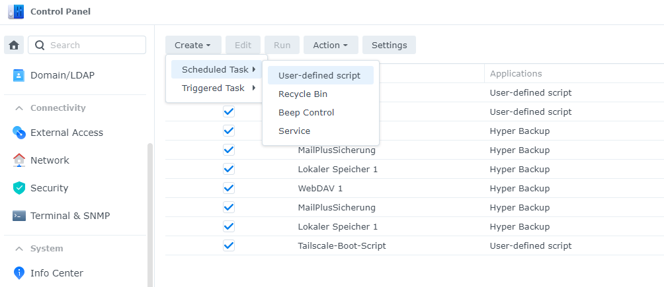Open the Create dropdown
The height and width of the screenshot is (287, 664).
click(x=193, y=45)
